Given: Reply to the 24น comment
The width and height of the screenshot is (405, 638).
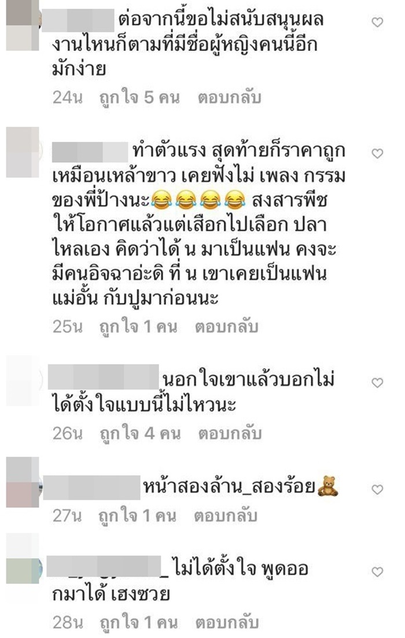Looking at the screenshot, I should 229,98.
